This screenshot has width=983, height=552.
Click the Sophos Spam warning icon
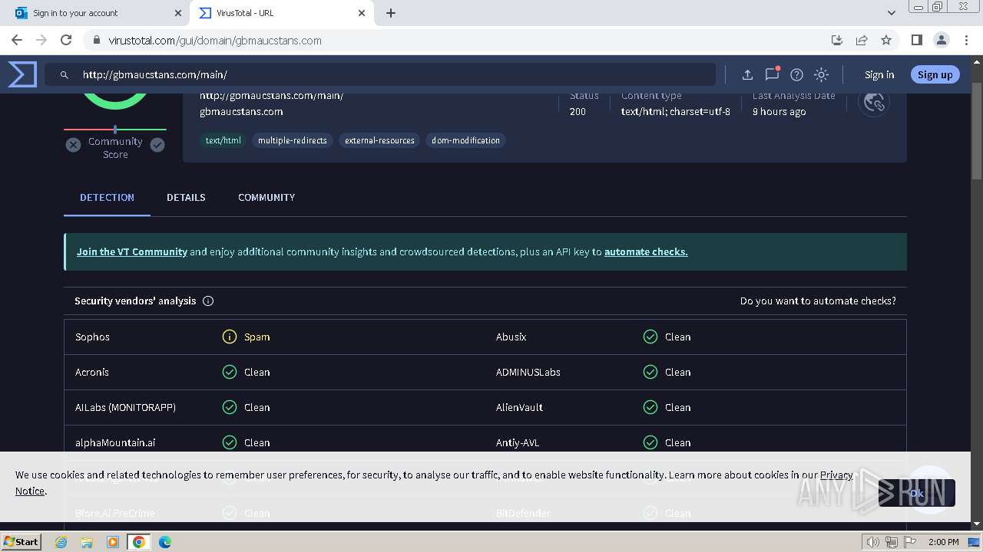tap(230, 337)
